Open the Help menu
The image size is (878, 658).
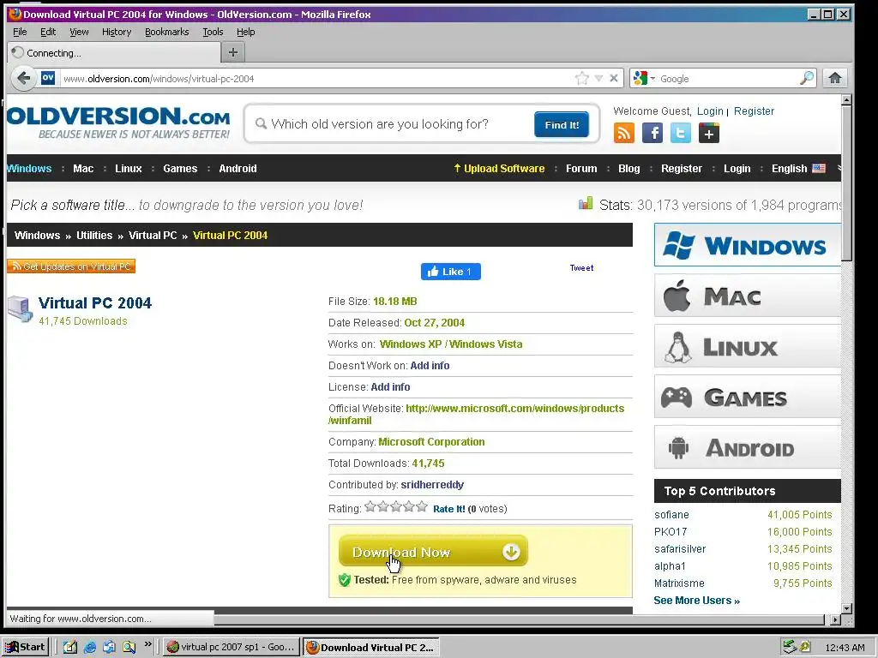(x=245, y=32)
